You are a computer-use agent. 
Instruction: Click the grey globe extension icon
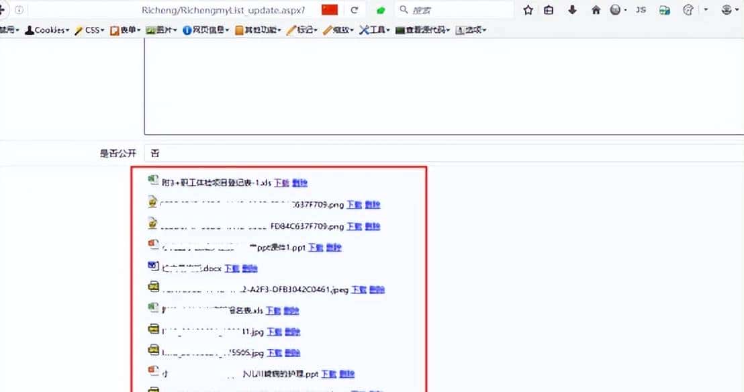(616, 10)
